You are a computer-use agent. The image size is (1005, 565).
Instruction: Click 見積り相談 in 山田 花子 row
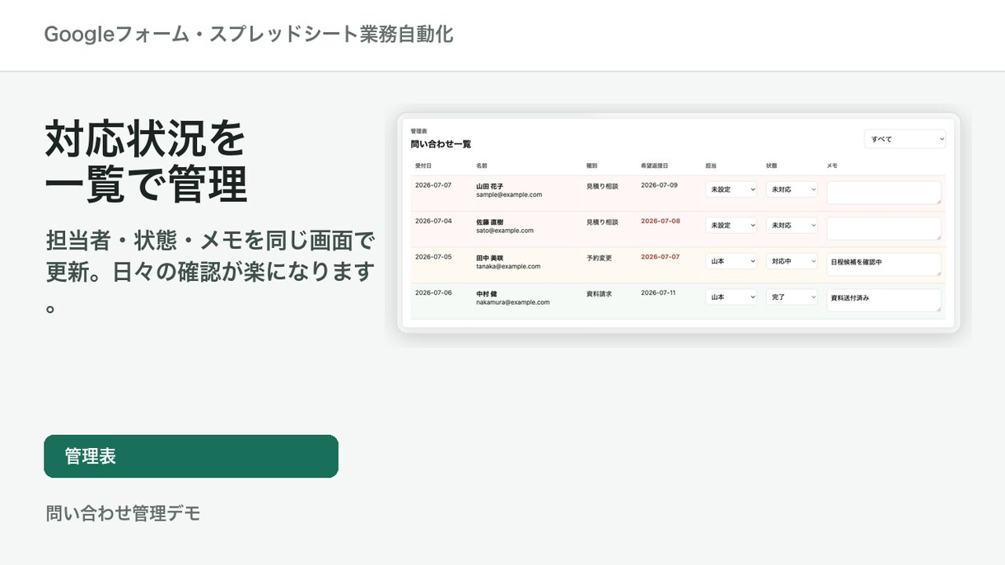tap(602, 186)
